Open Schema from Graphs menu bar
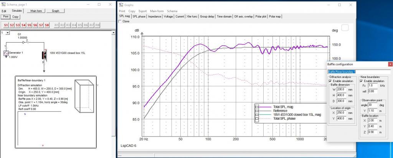The image size is (393, 158). pos(172,11)
